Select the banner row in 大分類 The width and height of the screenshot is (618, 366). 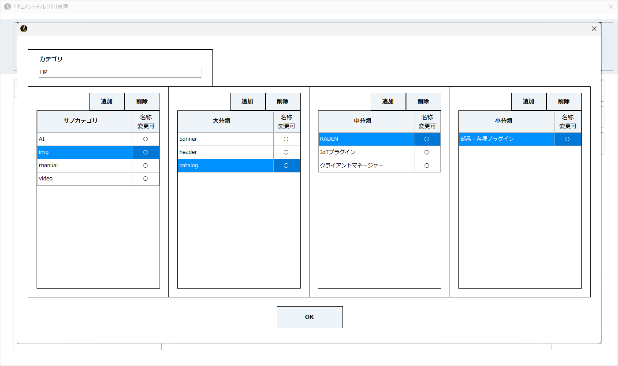[239, 139]
